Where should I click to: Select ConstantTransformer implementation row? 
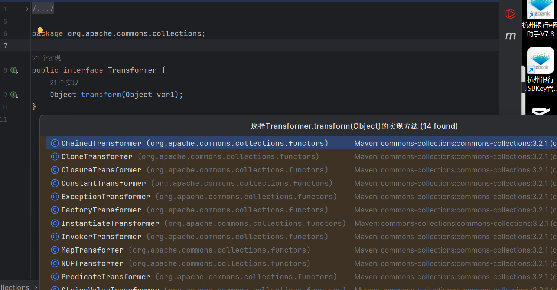pyautogui.click(x=301, y=183)
